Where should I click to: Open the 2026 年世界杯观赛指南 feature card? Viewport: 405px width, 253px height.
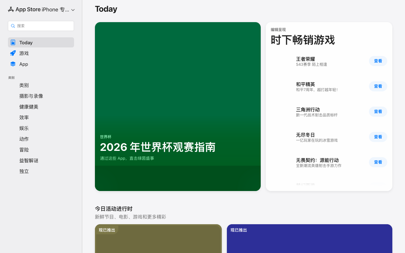[178, 107]
